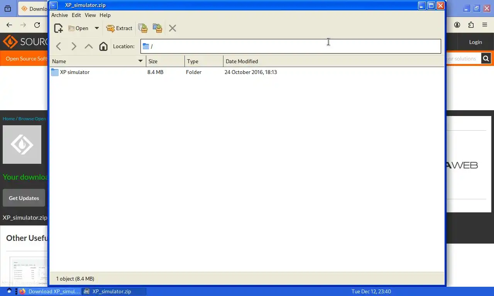
Task: Click the browser forward arrow
Action: pos(23,25)
